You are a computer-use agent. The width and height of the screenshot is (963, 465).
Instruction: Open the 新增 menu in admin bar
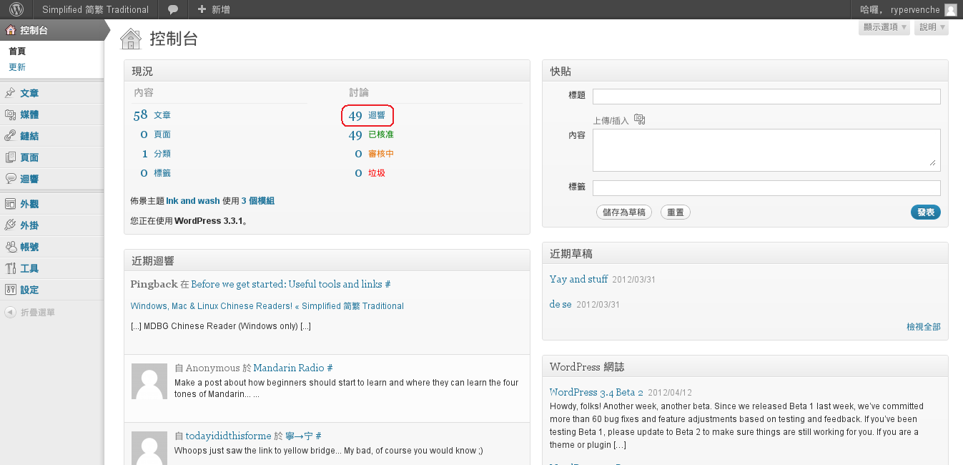[213, 9]
